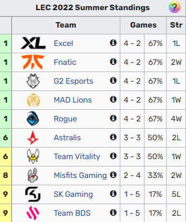Image resolution: width=186 pixels, height=222 pixels.
Task: Click the pink Team BDS logo
Action: click(33, 213)
